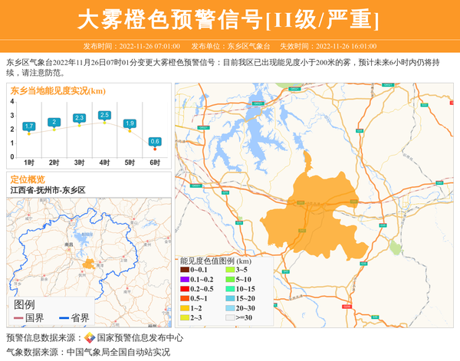Click the red 国界 line symbol in legend

pos(19,318)
